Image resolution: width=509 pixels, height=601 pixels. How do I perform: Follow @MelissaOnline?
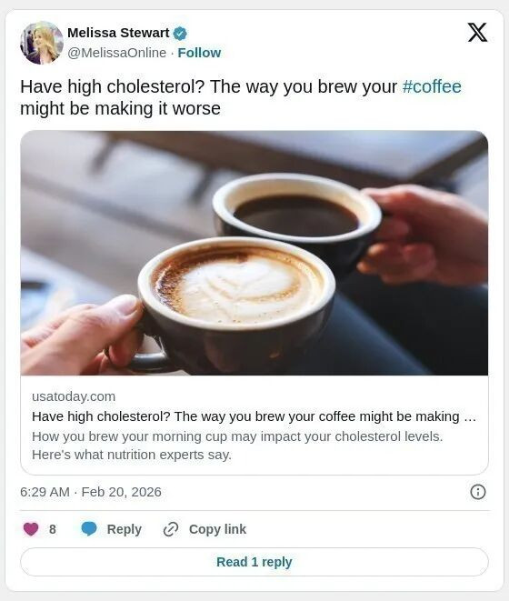click(199, 53)
